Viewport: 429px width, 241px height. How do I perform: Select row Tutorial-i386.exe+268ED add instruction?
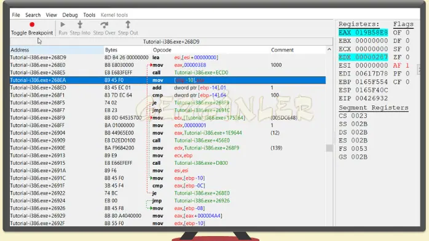click(168, 87)
